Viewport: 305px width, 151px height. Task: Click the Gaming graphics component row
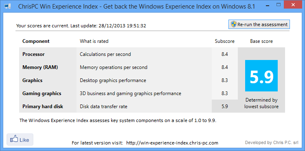point(128,93)
